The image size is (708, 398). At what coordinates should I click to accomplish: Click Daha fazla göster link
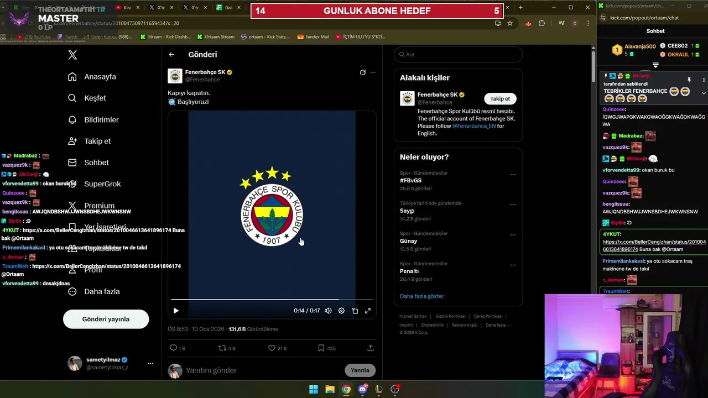coord(421,296)
